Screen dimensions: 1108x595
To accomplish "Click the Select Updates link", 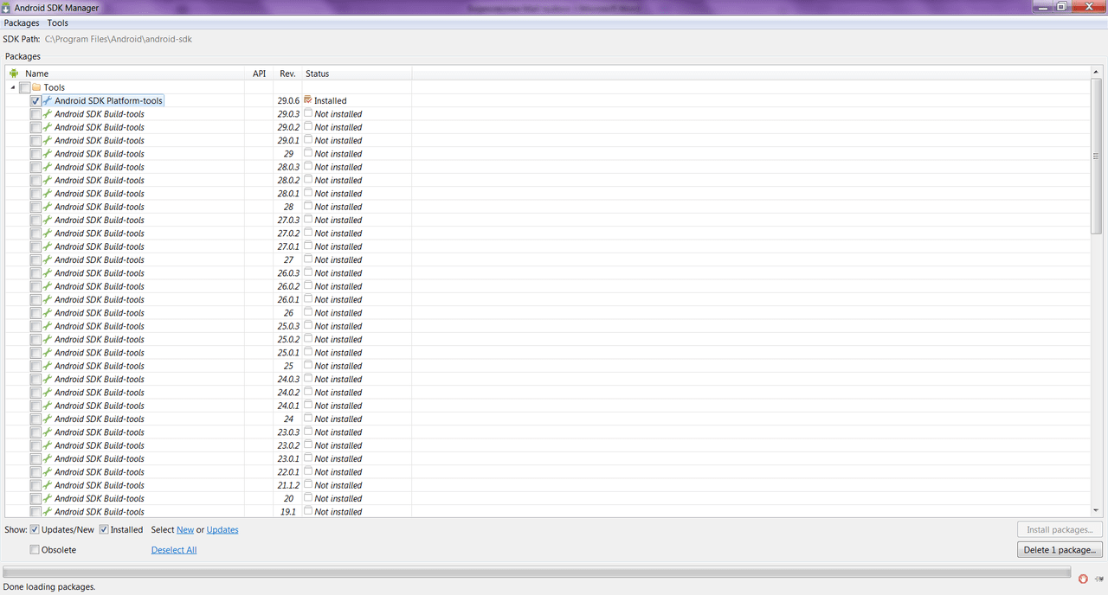I will 222,529.
